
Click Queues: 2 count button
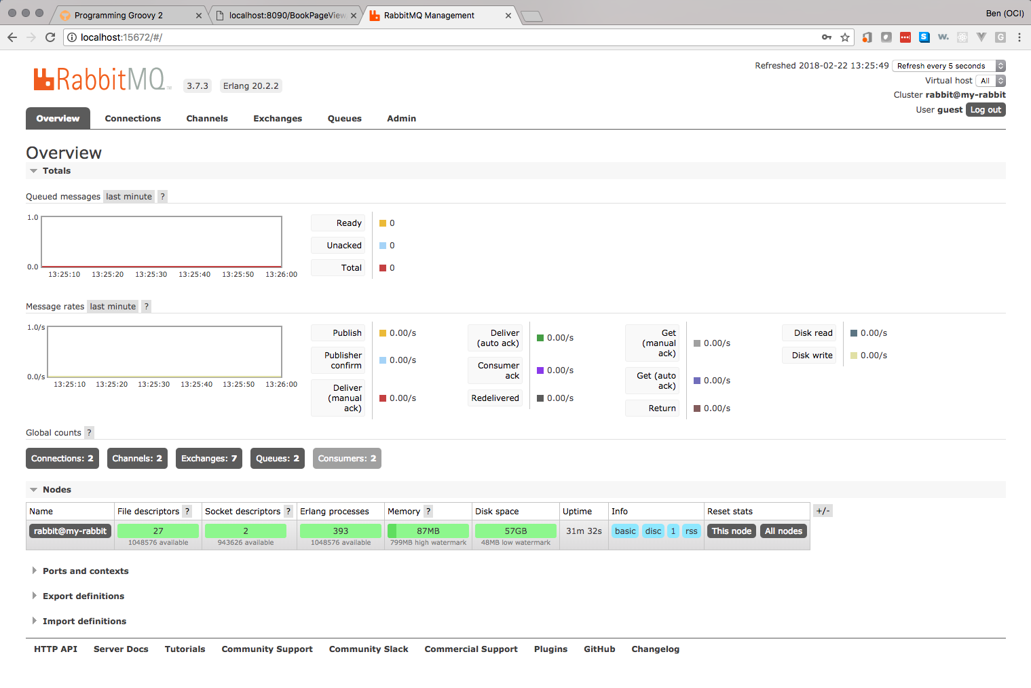(278, 459)
